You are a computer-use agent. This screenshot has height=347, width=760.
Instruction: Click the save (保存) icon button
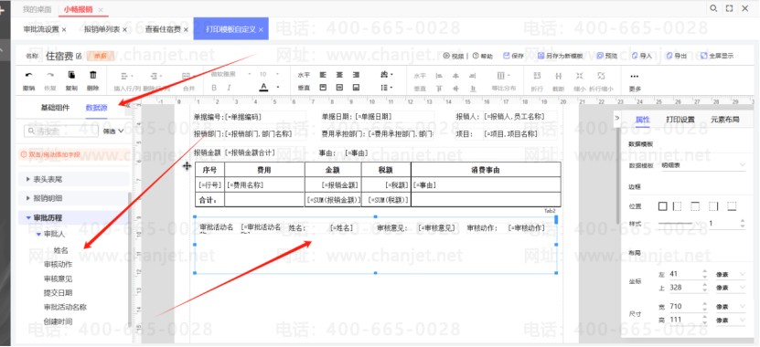(507, 56)
